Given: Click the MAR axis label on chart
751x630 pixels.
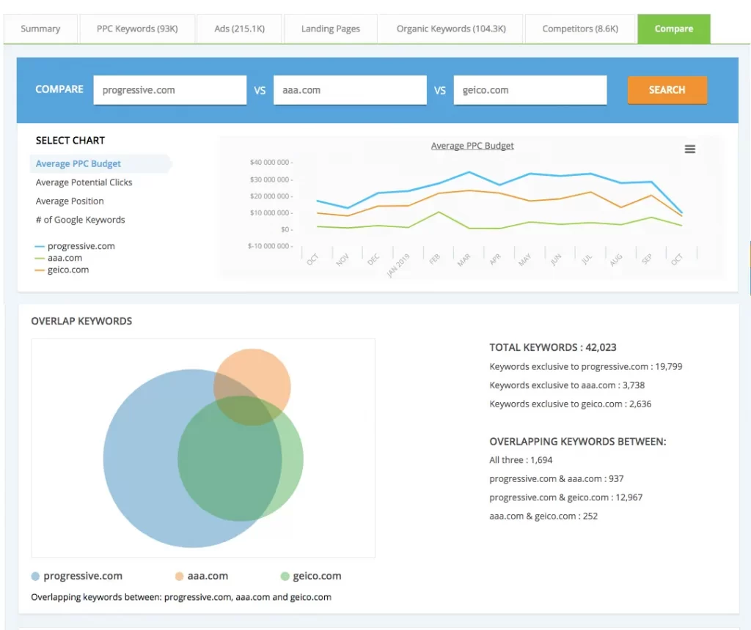Looking at the screenshot, I should pyautogui.click(x=464, y=260).
